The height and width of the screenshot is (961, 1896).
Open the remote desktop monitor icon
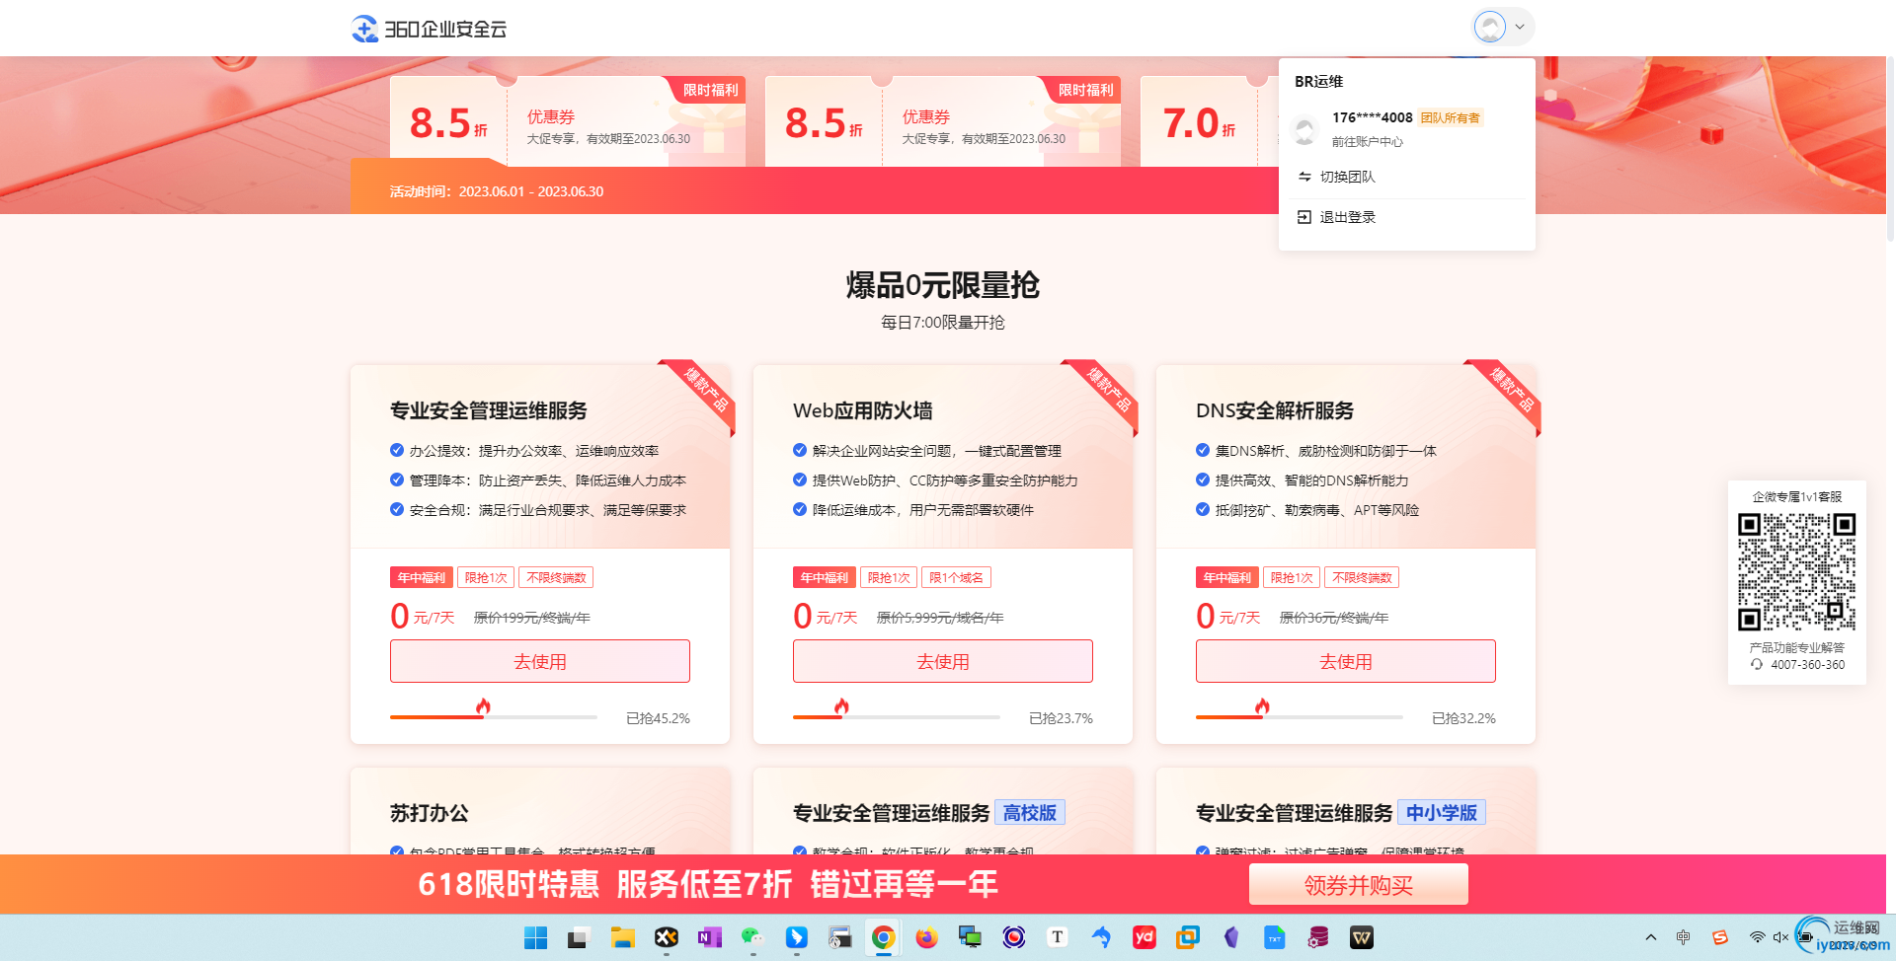[970, 937]
